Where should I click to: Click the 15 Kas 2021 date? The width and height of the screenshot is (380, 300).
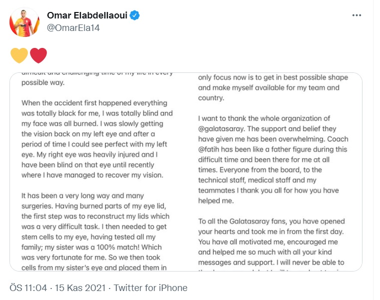click(81, 288)
